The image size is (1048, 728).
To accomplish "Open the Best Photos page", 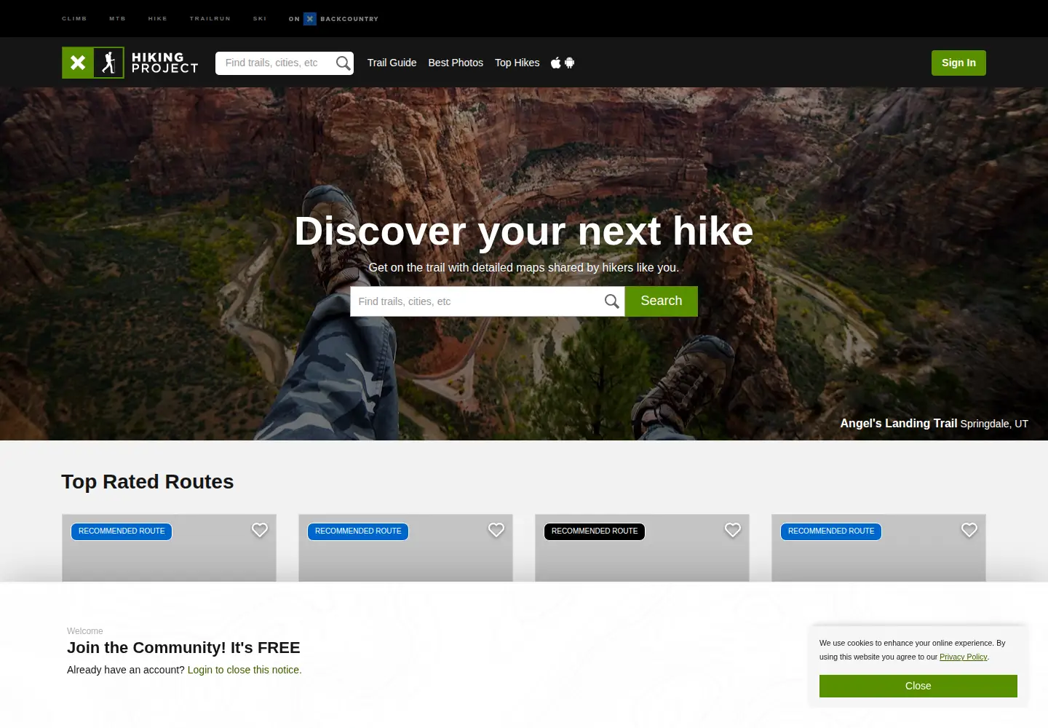I will (x=456, y=63).
